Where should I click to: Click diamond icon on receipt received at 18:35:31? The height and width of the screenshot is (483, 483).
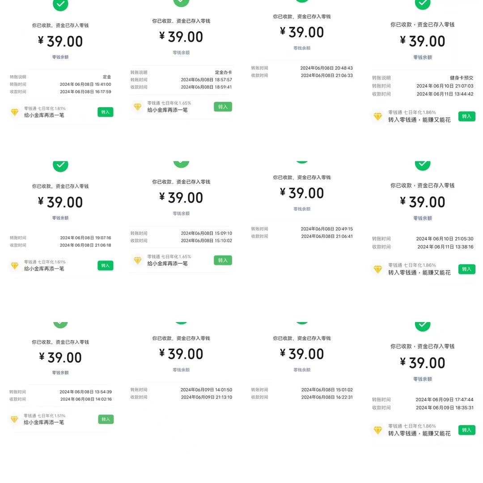(x=377, y=430)
